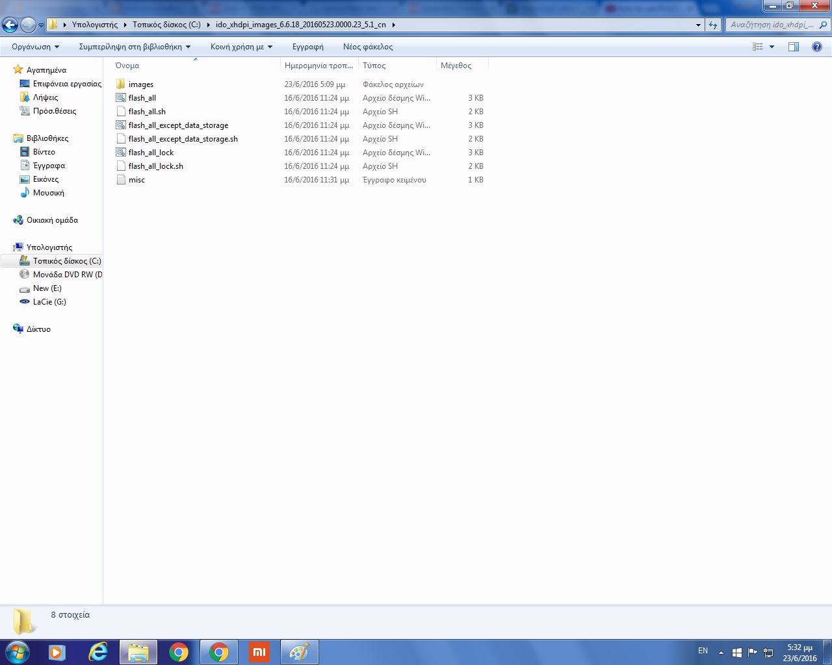
Task: Switch to the Paint taskbar button
Action: pyautogui.click(x=299, y=652)
